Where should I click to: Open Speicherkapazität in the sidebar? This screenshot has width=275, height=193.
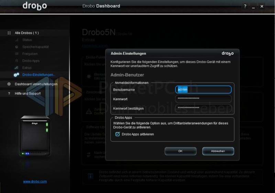tap(35, 47)
